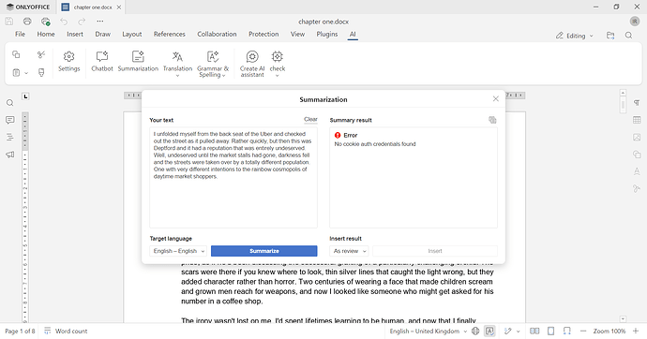This screenshot has height=339, width=647.
Task: Click the vertical scrollbar down arrow
Action: coord(623,319)
